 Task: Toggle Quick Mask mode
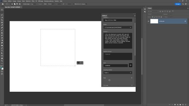click(2, 71)
